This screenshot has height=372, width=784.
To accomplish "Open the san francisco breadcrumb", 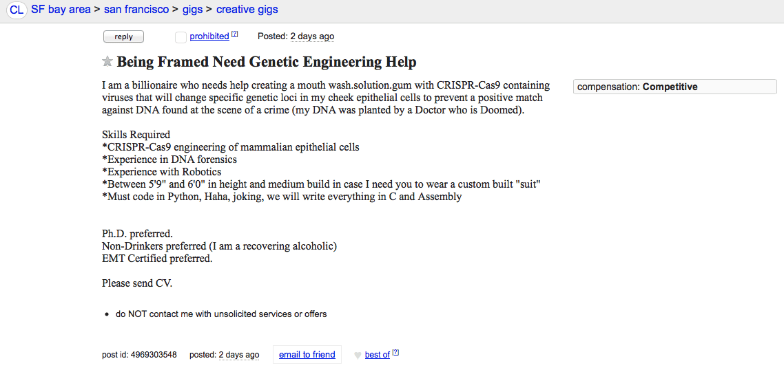I will (x=136, y=10).
